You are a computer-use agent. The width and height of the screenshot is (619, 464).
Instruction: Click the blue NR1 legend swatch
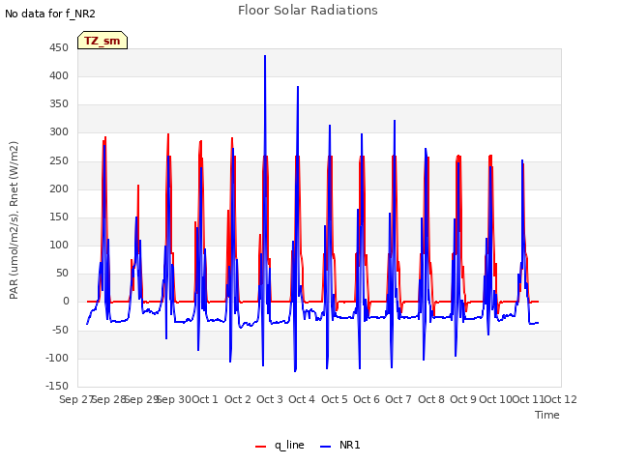coord(325,447)
